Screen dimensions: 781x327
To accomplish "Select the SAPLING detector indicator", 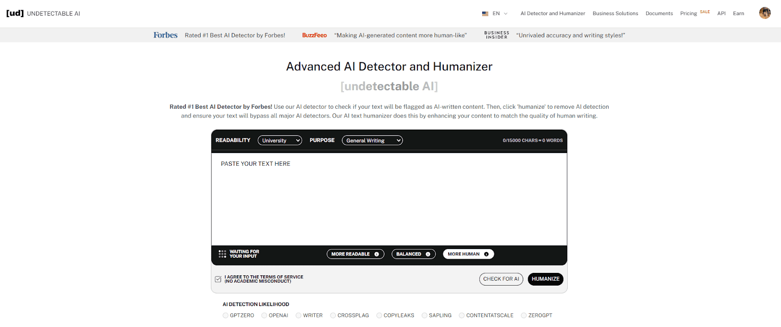I will (425, 315).
